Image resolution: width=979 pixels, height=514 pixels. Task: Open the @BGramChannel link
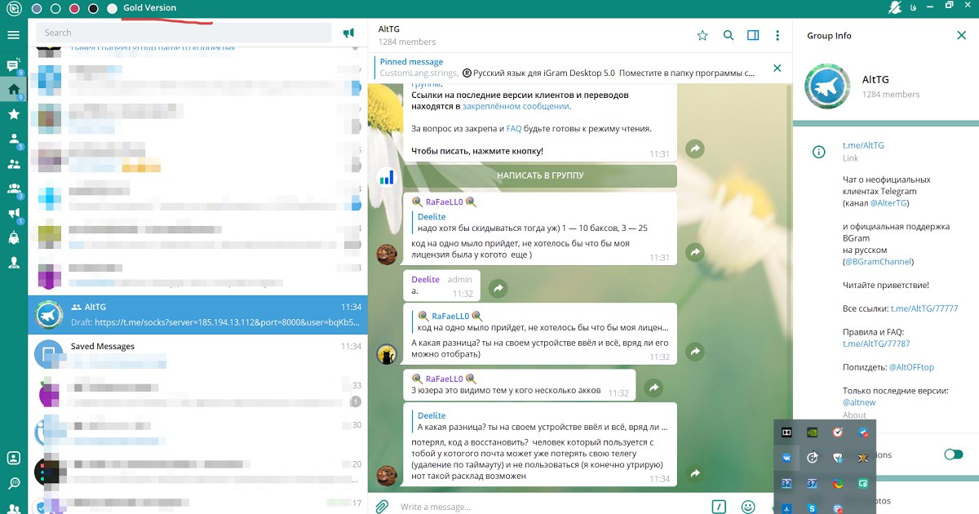[879, 262]
